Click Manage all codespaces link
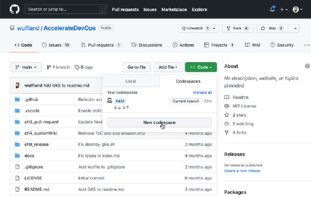 [202, 92]
